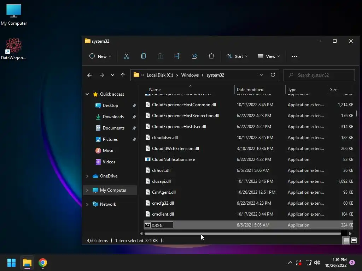Click the Delete trash can icon
Screen dimensions: 362x271
[211, 56]
